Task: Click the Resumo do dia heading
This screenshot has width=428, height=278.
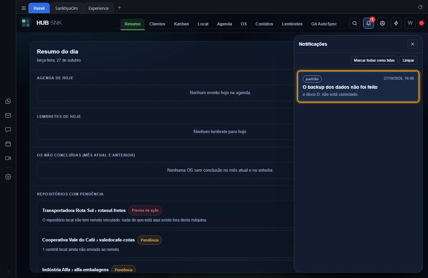Action: pyautogui.click(x=58, y=51)
